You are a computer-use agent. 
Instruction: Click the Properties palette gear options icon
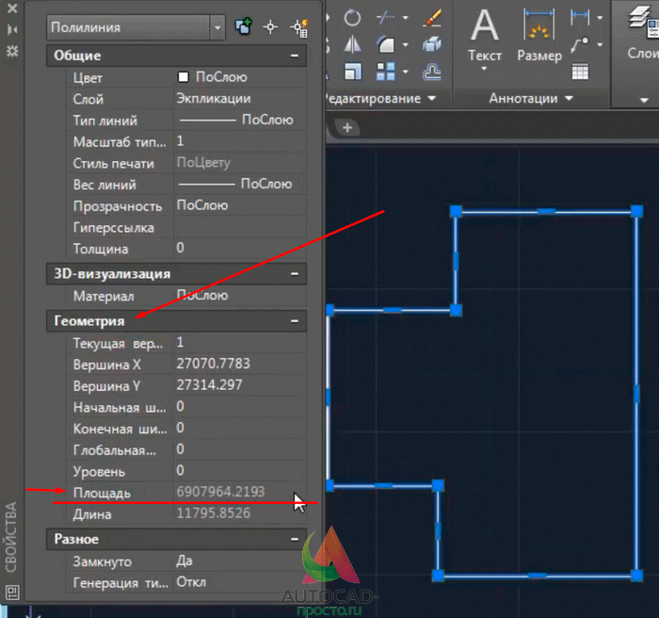[x=12, y=51]
